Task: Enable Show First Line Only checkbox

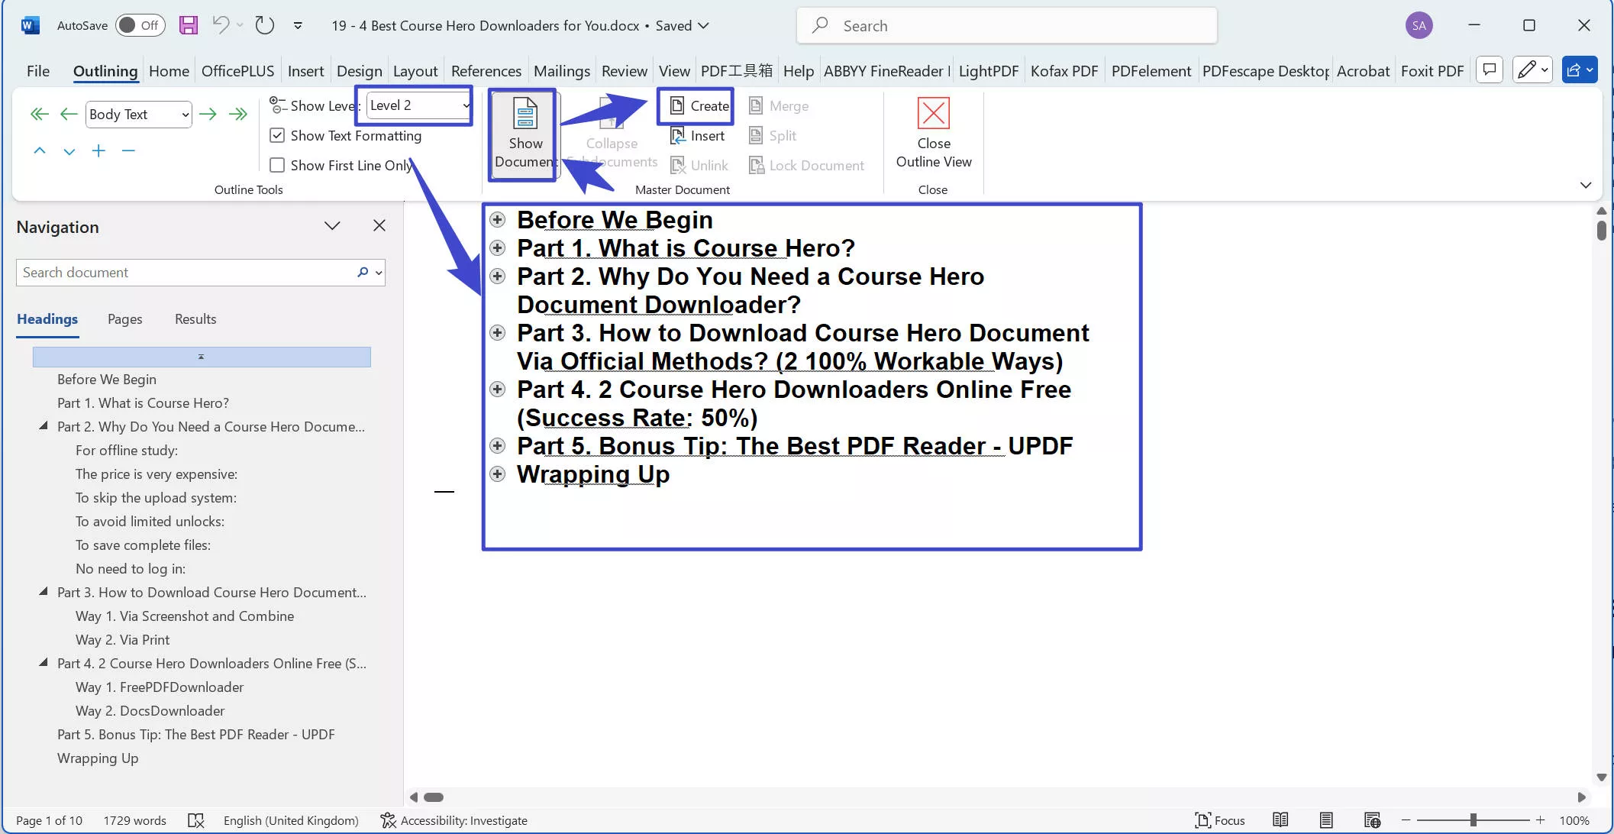Action: click(277, 166)
